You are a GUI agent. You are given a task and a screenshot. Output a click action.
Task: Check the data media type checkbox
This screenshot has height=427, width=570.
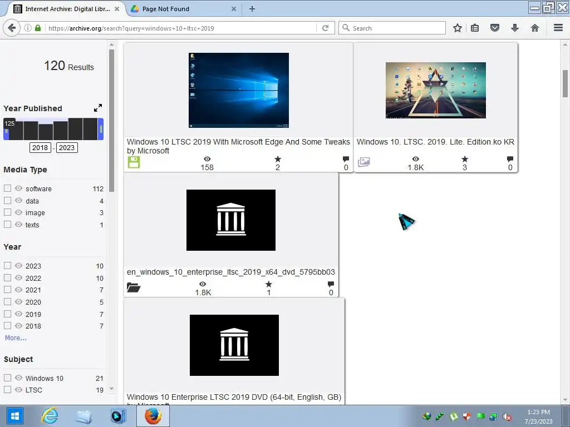(7, 200)
